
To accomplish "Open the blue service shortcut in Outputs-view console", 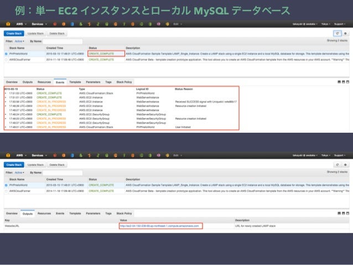I will point(72,155).
